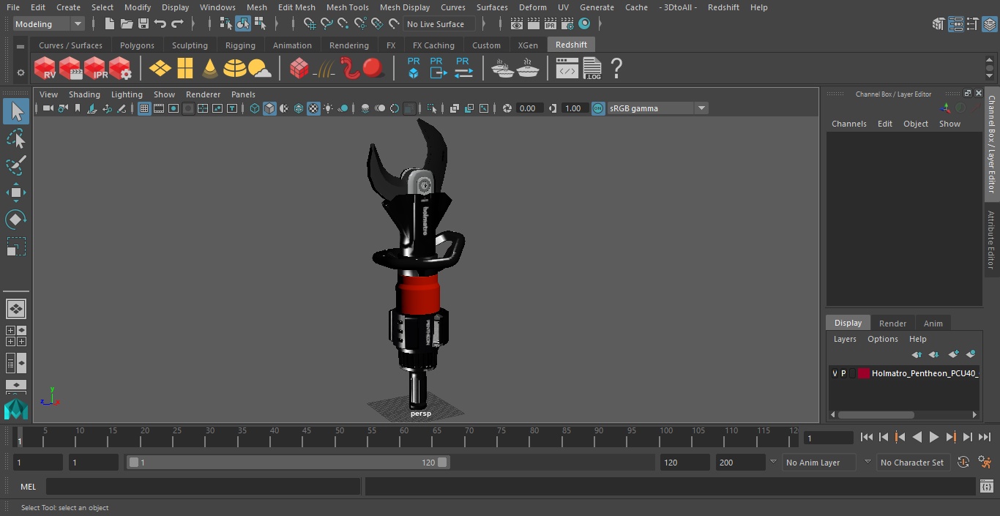Open animation preferences running-man icon
1000x516 pixels.
tap(985, 463)
